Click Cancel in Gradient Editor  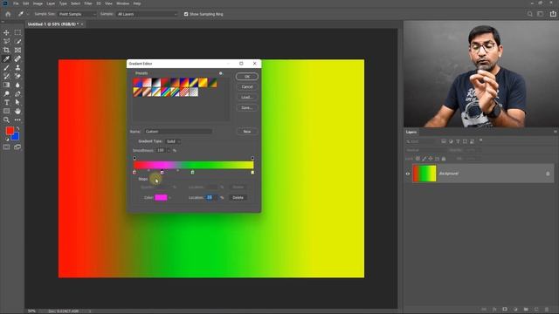246,87
